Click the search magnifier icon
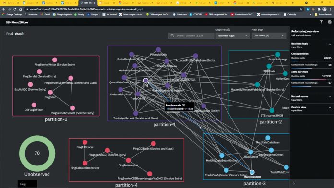This screenshot has width=334, height=188. click(x=172, y=35)
